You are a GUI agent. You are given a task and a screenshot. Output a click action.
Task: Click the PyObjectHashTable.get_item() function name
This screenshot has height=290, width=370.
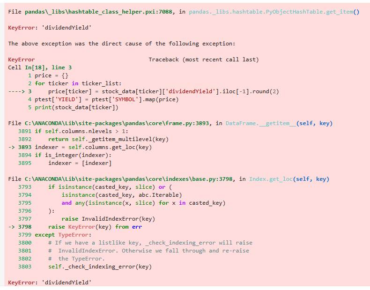[x=274, y=12]
